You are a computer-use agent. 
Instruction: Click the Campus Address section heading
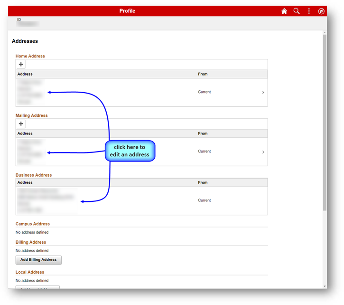(32, 224)
